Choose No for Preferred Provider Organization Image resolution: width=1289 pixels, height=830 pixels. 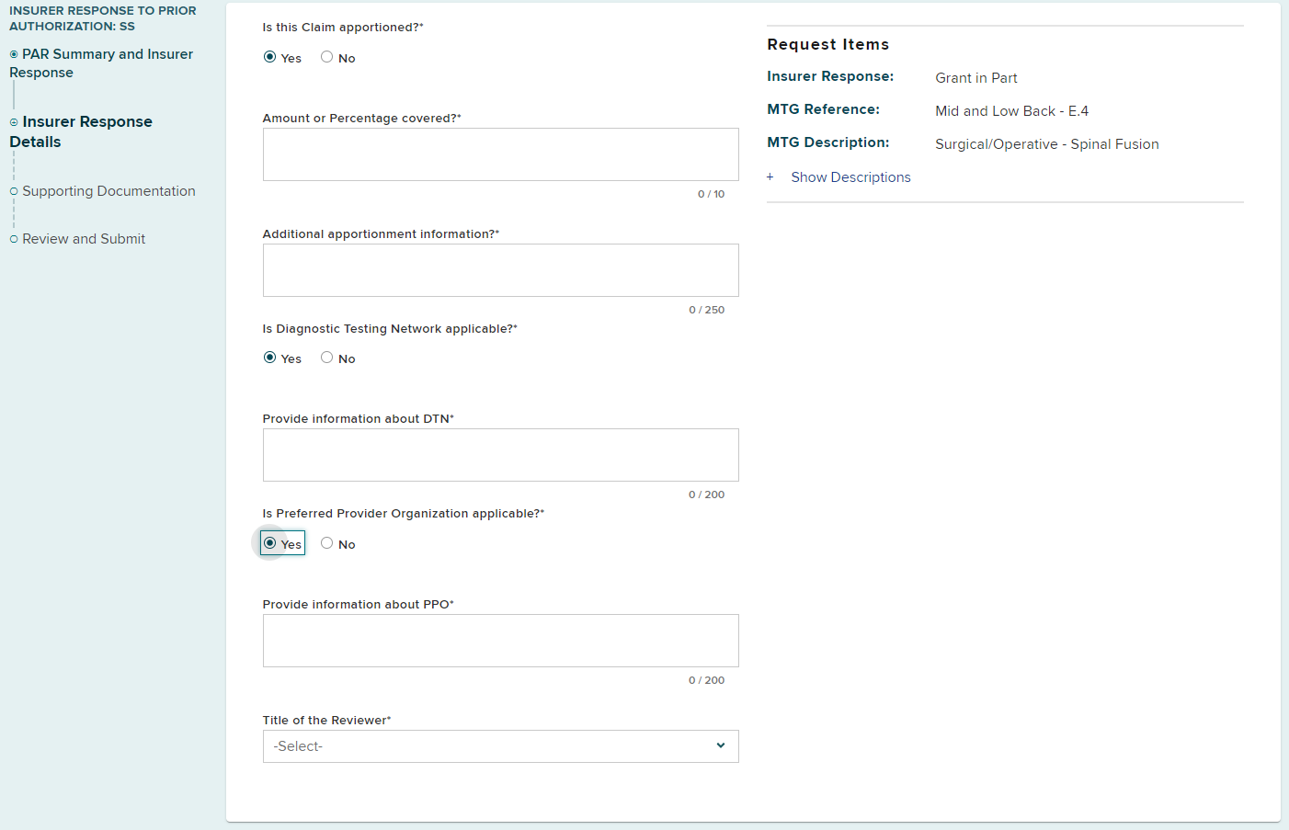(326, 543)
